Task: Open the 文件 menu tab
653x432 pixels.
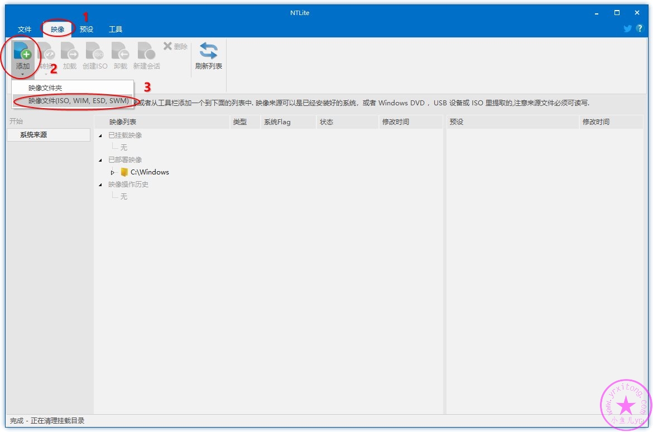Action: [x=25, y=29]
